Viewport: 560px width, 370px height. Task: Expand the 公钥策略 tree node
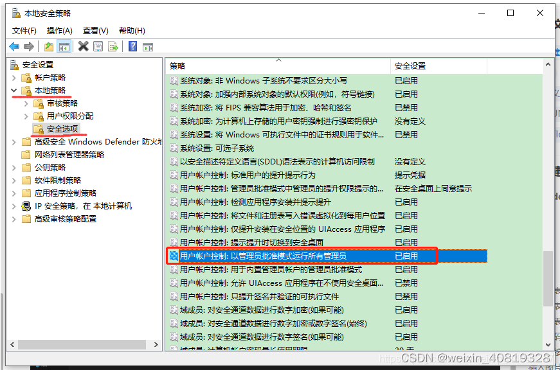14,168
